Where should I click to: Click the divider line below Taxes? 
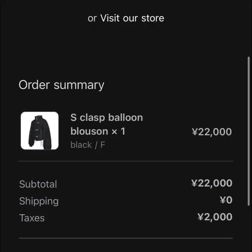click(x=126, y=238)
